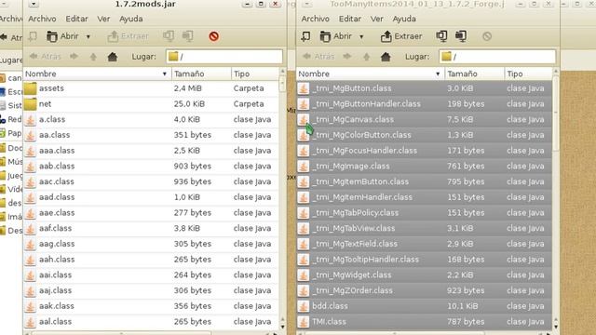
Task: Select _tmi_MgItemButton.class file name
Action: (360, 181)
